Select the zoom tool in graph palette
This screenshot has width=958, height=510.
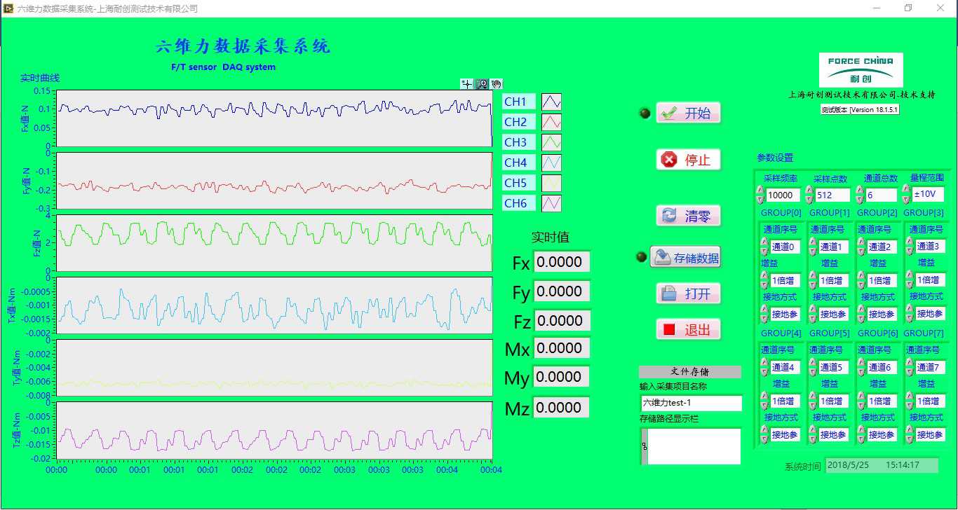pyautogui.click(x=482, y=84)
